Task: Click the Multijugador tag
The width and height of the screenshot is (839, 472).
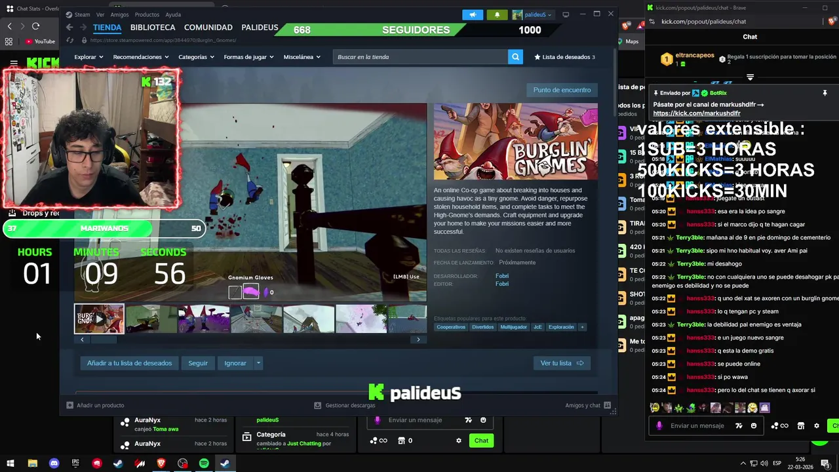Action: [x=513, y=327]
